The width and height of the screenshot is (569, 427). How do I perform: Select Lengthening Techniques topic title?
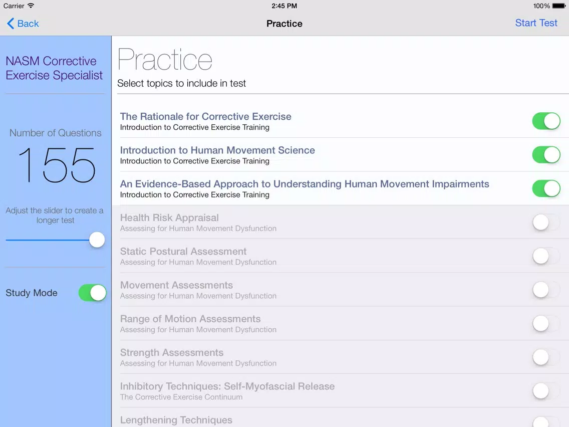coord(176,420)
